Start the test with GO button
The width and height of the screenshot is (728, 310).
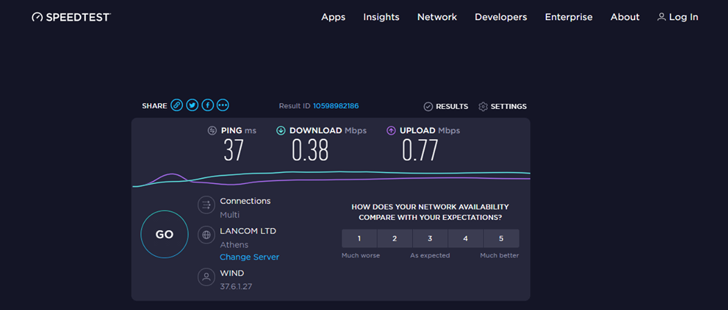(164, 234)
